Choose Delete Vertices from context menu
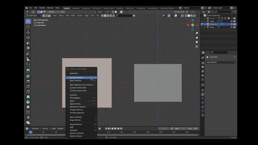258x145 pixels. coord(81,136)
